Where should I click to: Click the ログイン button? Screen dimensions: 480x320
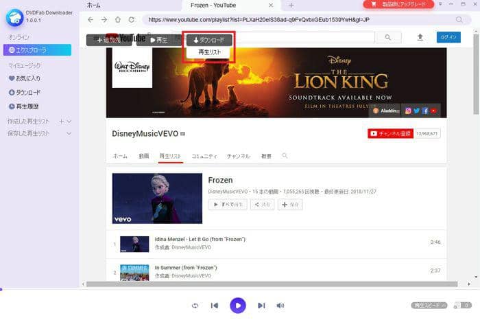coord(448,37)
